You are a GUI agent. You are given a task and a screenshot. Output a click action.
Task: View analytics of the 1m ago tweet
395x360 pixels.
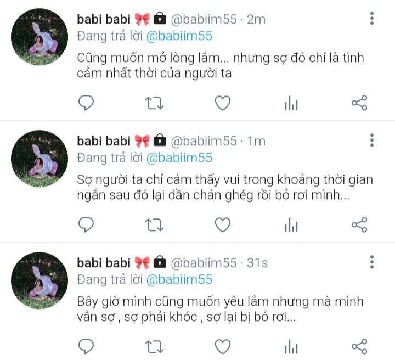coord(291,224)
